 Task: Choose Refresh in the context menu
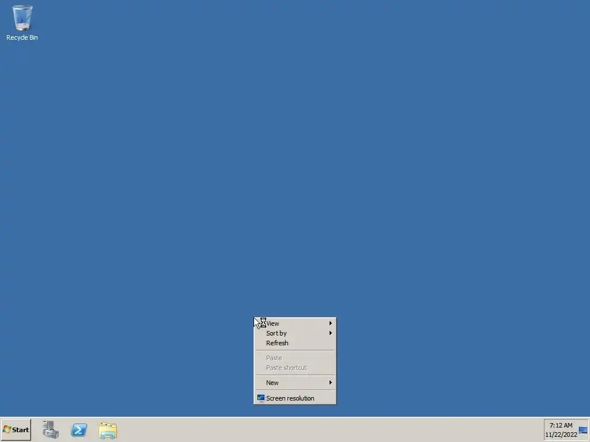pyautogui.click(x=295, y=343)
